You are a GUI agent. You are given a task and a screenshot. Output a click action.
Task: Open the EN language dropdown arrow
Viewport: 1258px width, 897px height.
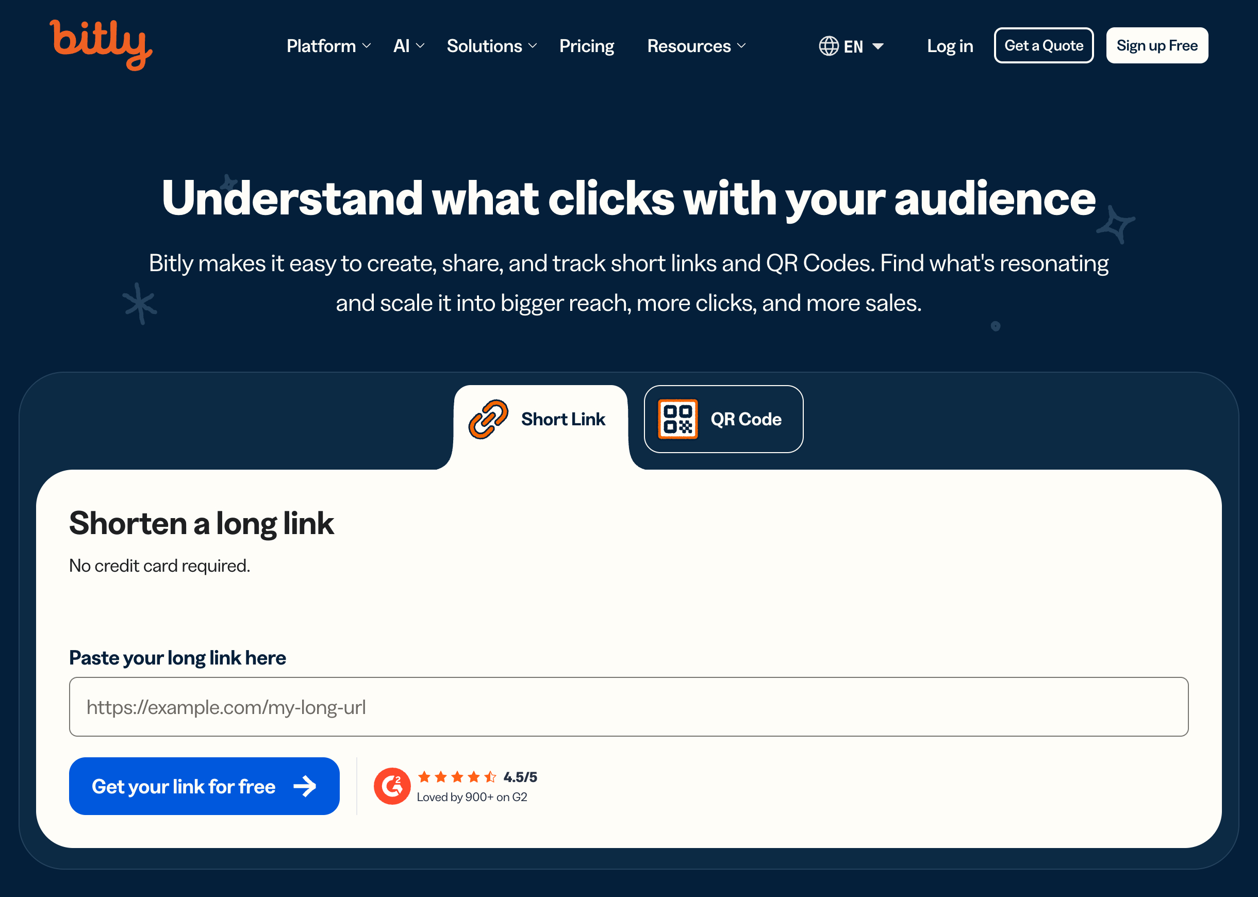tap(878, 46)
